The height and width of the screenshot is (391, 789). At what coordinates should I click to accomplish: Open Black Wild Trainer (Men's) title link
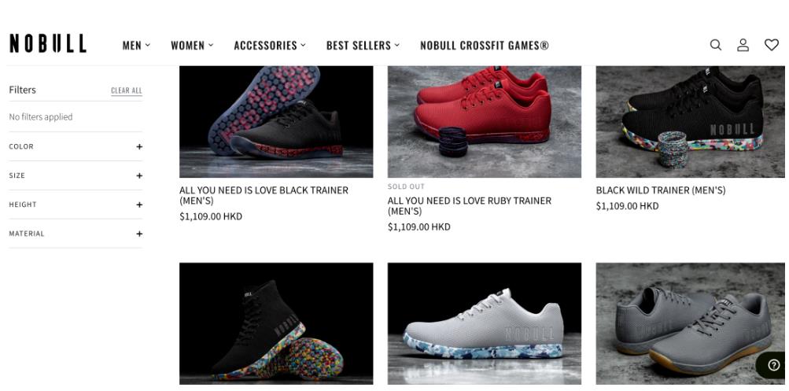coord(661,190)
